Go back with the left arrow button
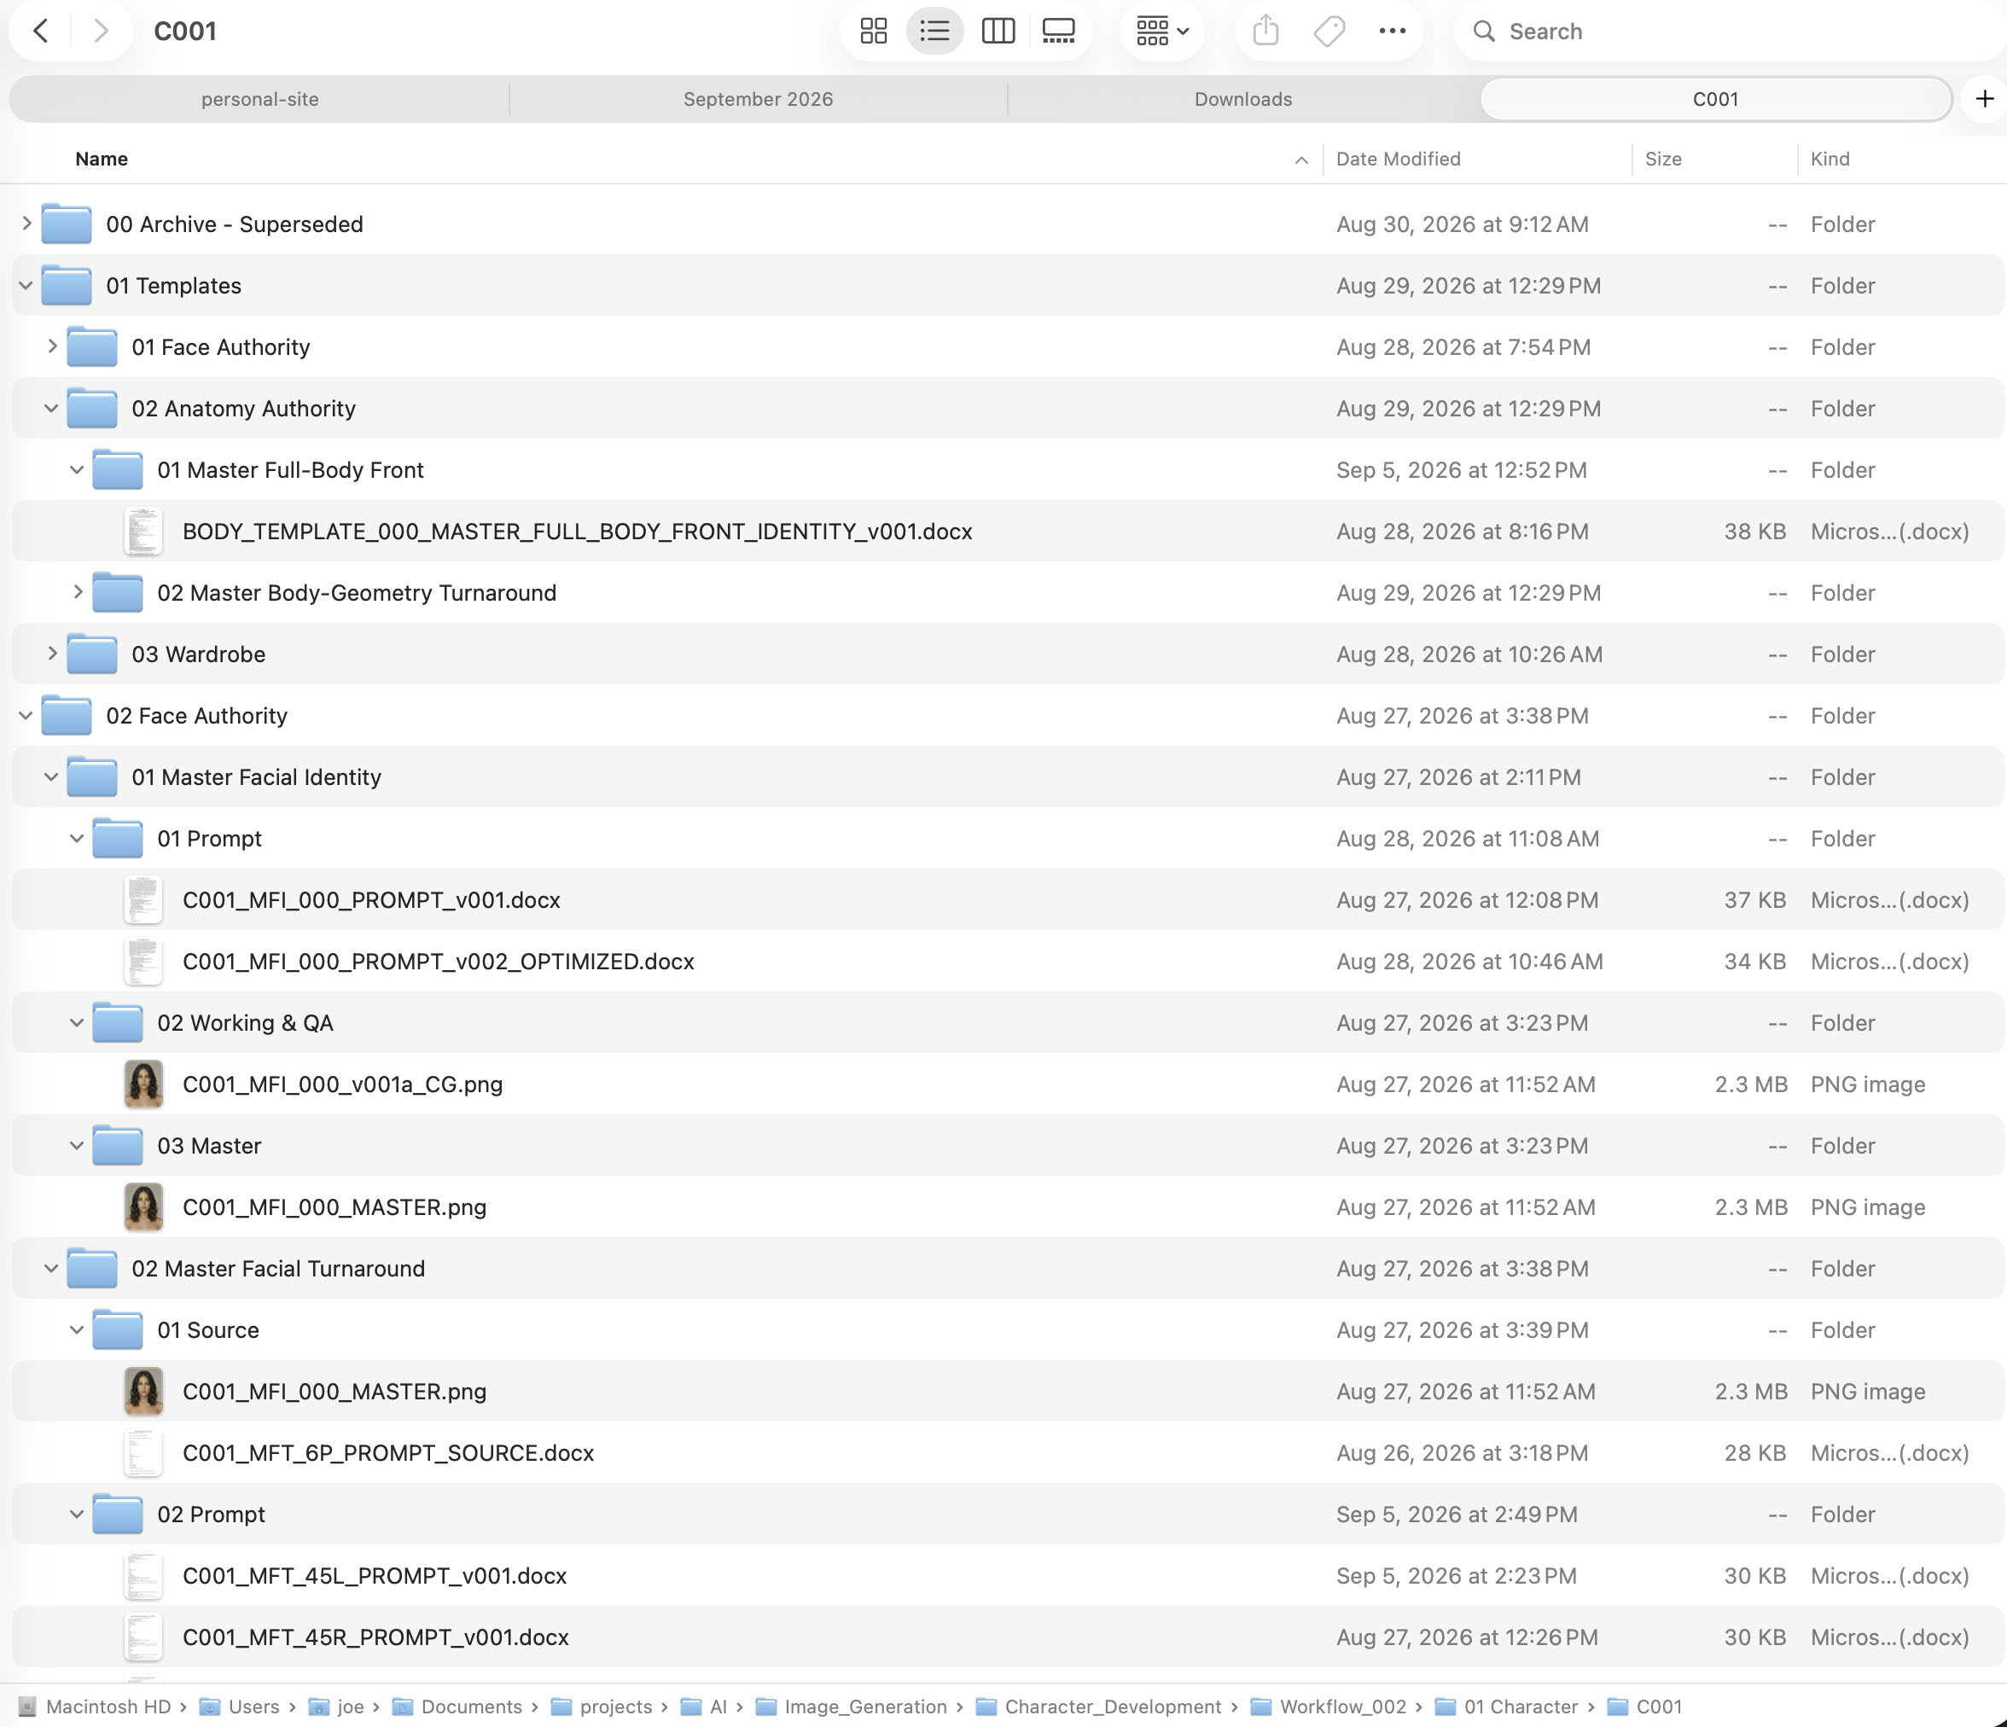 [x=41, y=31]
